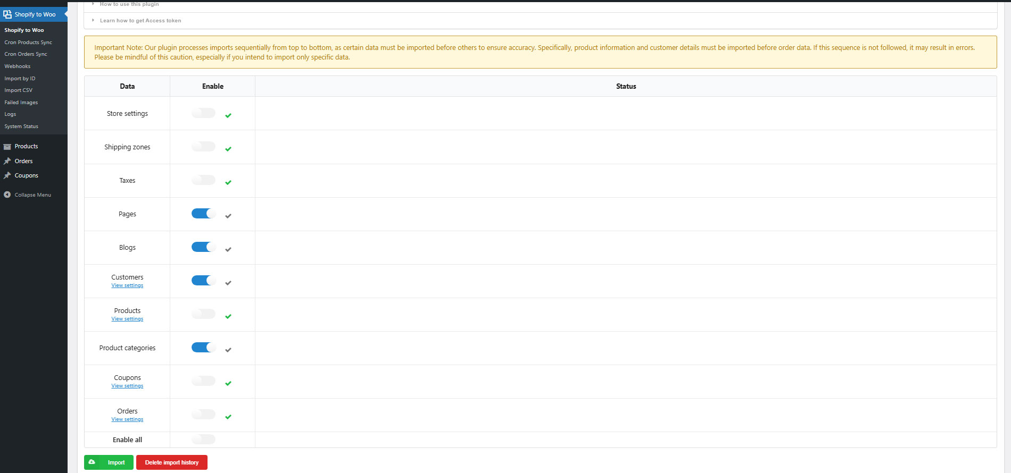Click the green checkmark in Orders row
This screenshot has width=1011, height=473.
(x=228, y=417)
